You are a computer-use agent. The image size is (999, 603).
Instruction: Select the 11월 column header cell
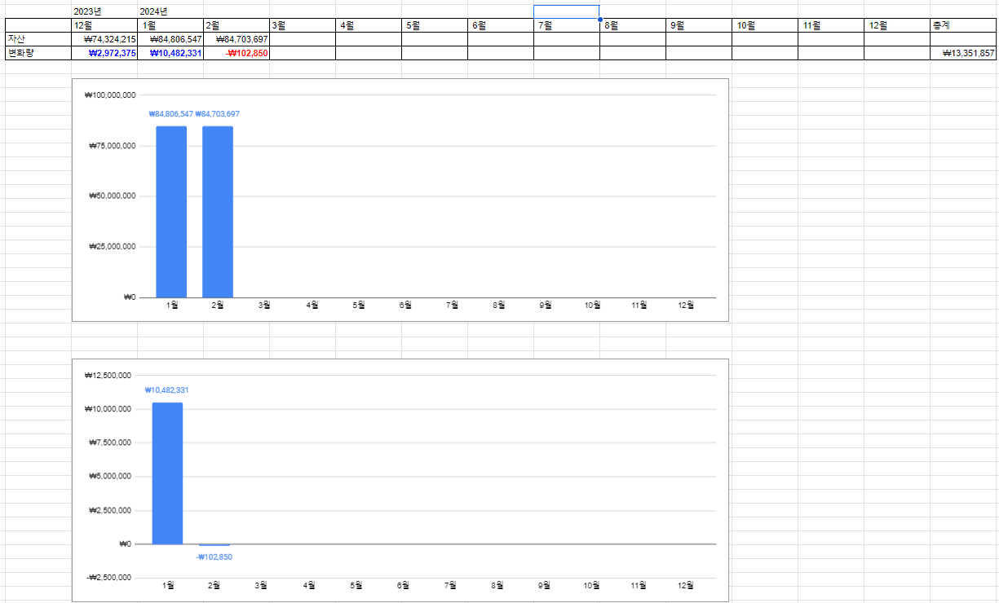tap(831, 25)
